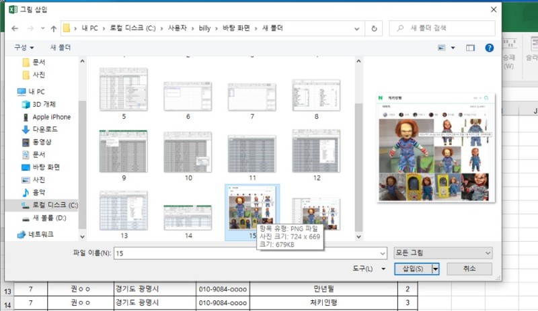Viewport: 538px width, 311px height.
Task: Click 사용자 breadcrumb segment
Action: click(177, 28)
